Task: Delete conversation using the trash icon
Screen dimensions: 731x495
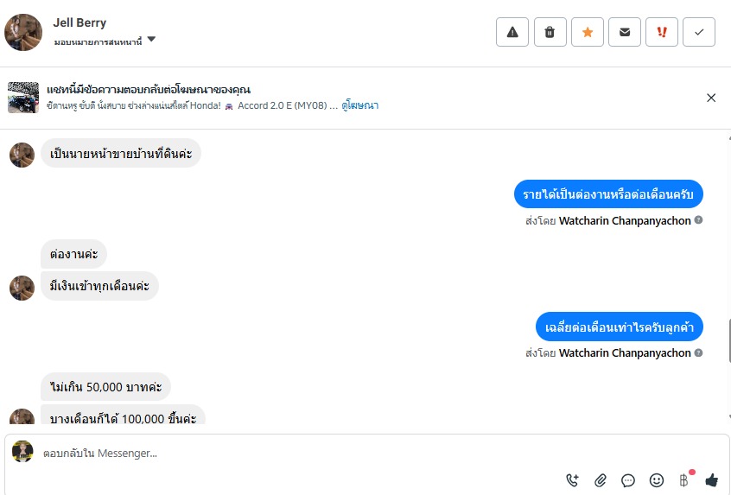Action: click(x=550, y=32)
